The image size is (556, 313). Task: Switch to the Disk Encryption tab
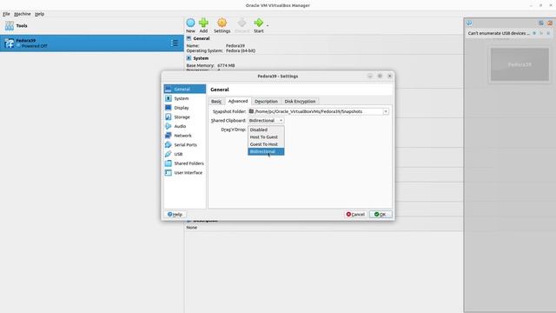pyautogui.click(x=300, y=102)
